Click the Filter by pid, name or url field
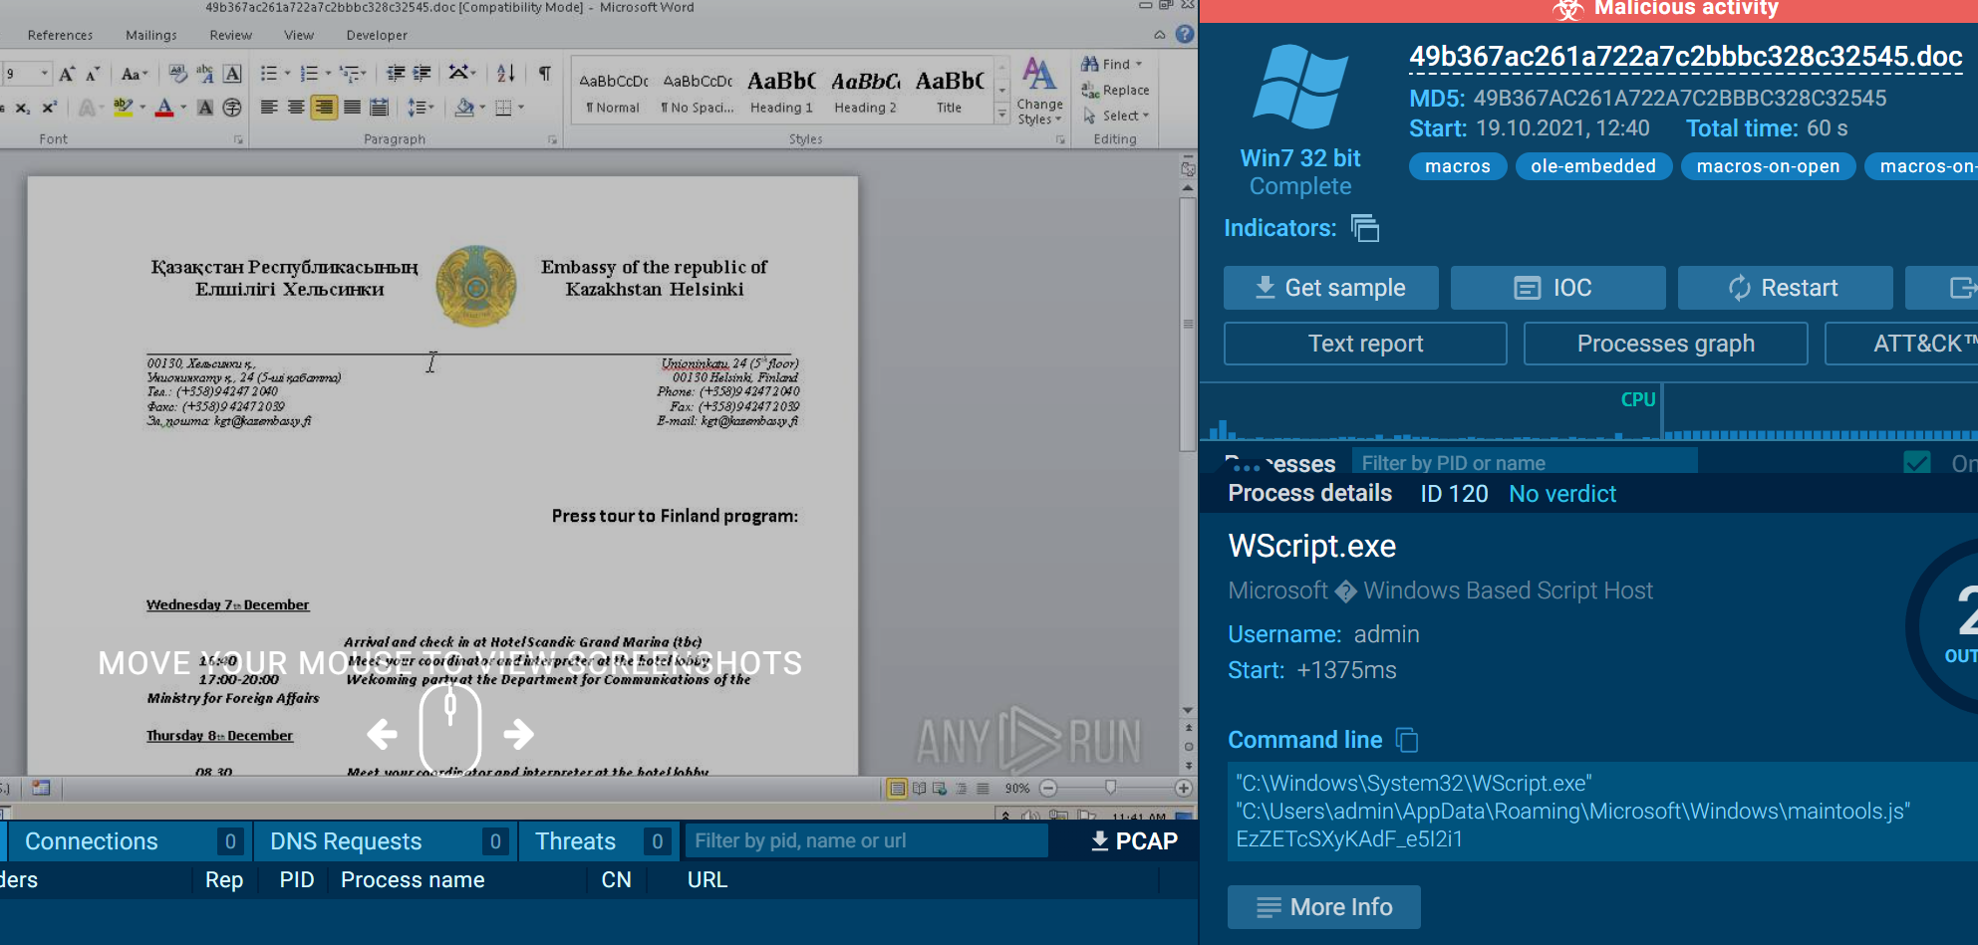Screen dimensions: 1978x945 [x=866, y=841]
